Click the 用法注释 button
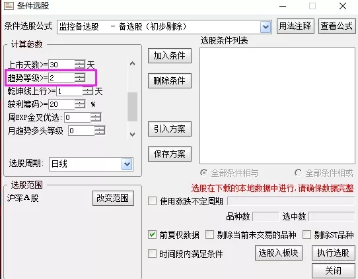Viewport: 358px width, 279px height. pos(295,26)
